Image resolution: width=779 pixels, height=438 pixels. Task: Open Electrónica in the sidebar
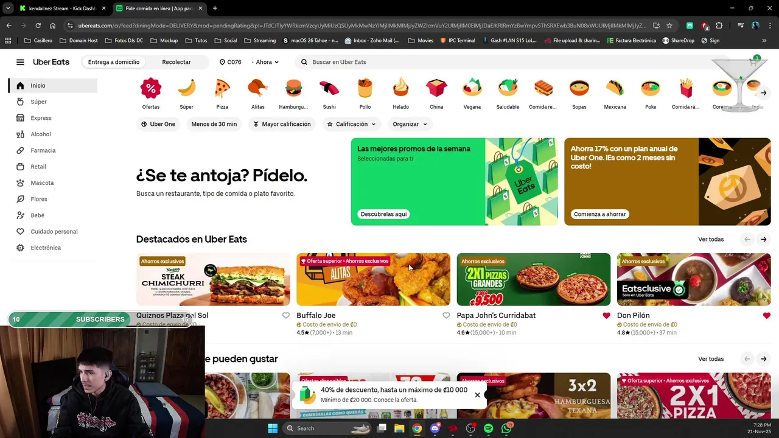pos(46,248)
